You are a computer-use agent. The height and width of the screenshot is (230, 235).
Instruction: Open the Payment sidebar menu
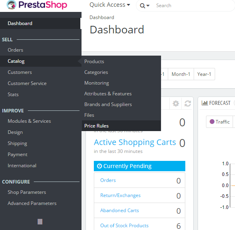click(x=17, y=155)
